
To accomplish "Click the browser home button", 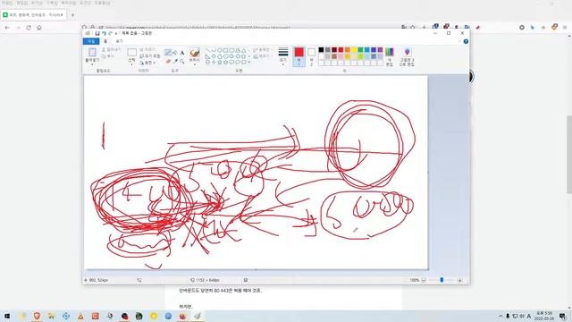I will (39, 28).
